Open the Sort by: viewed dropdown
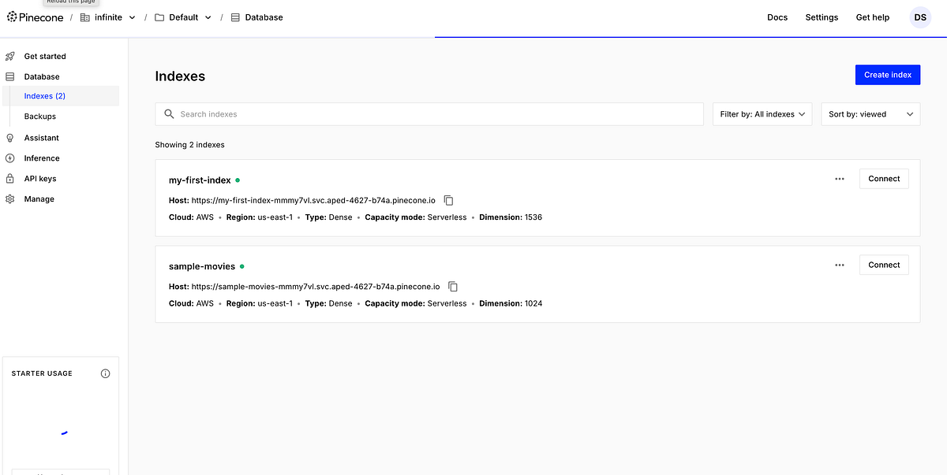The image size is (947, 475). coord(870,113)
